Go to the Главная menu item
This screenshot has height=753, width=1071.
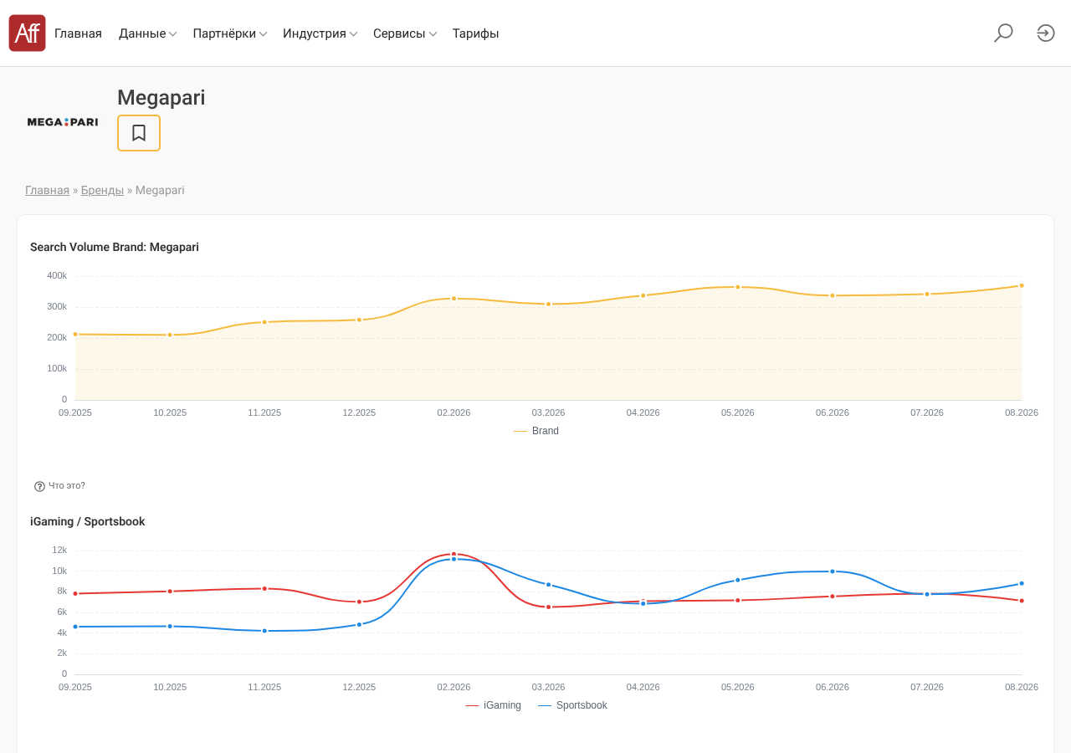[78, 33]
